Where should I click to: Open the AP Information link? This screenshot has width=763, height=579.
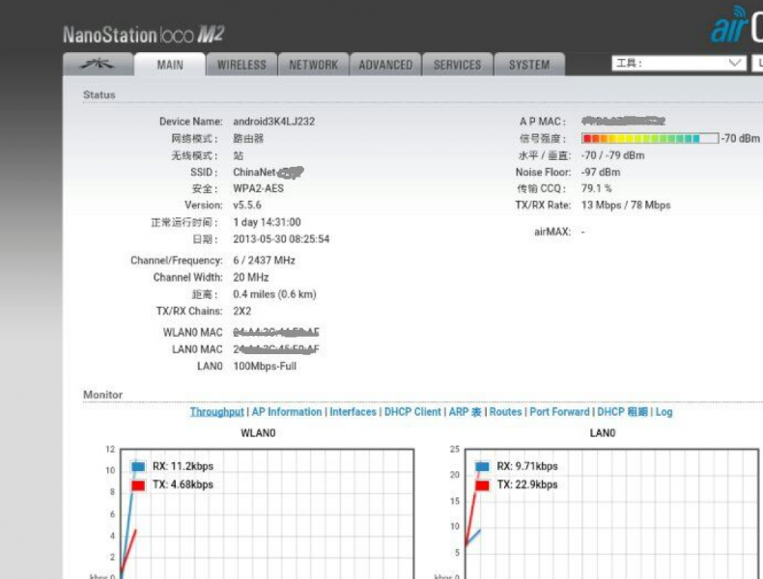point(287,412)
